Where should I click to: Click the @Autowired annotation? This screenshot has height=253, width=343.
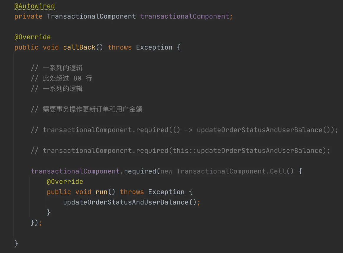click(x=34, y=6)
